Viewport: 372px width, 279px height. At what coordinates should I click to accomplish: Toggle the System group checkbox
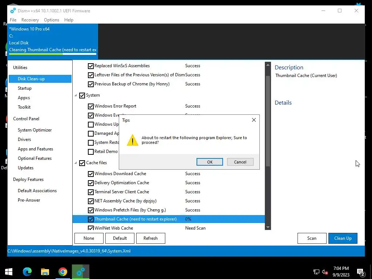point(82,96)
